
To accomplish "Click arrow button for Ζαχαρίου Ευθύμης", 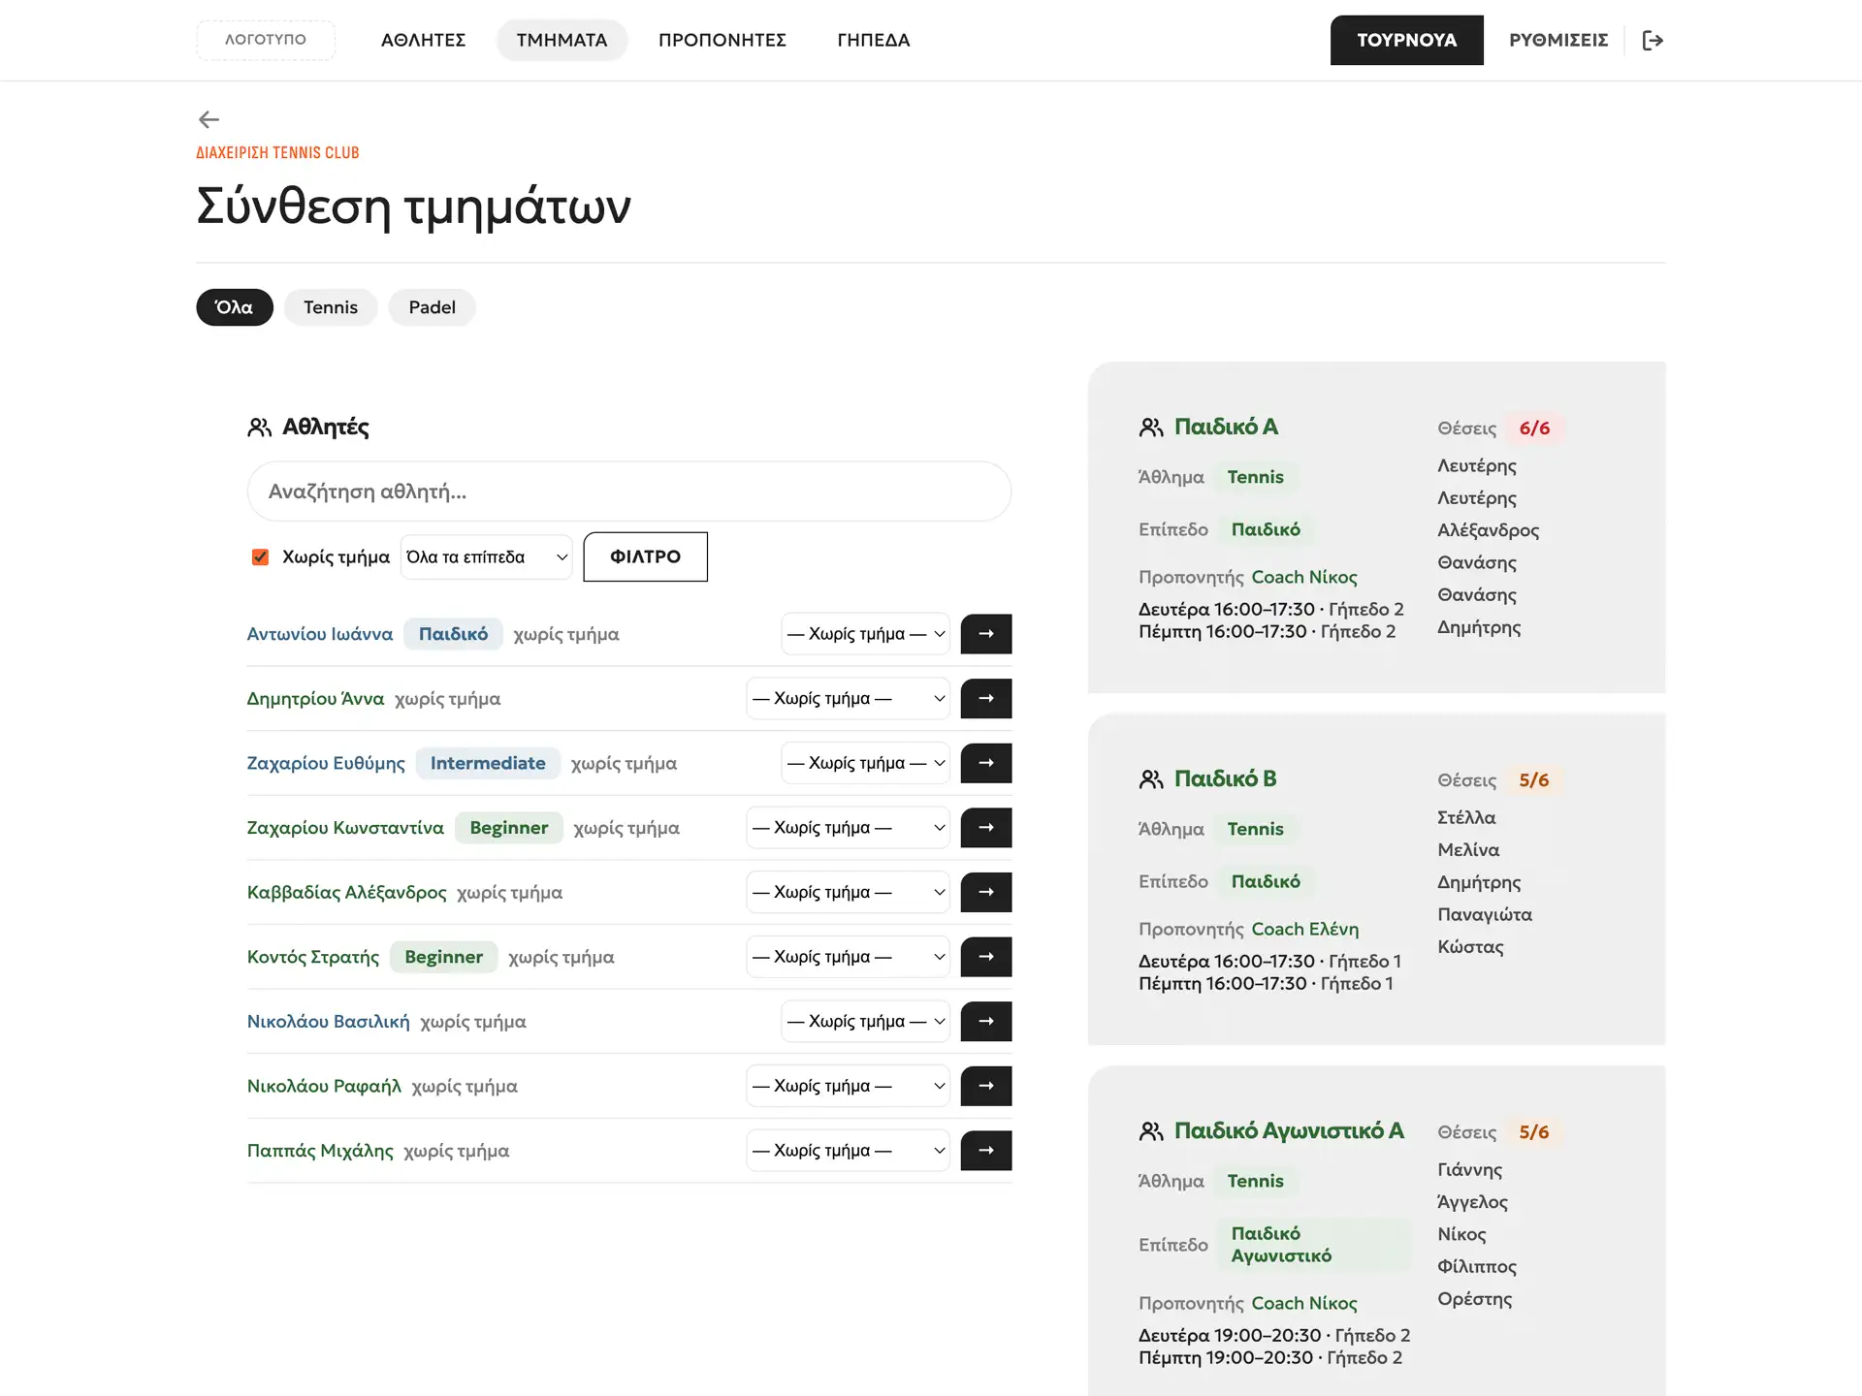I will pyautogui.click(x=986, y=763).
